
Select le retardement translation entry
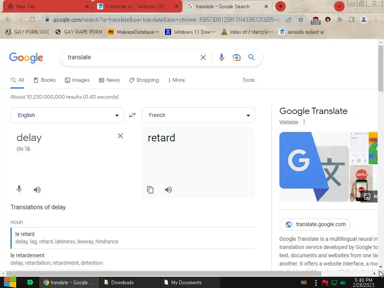click(x=133, y=259)
